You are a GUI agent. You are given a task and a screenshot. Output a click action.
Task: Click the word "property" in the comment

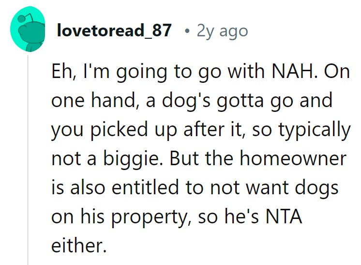coord(151,218)
